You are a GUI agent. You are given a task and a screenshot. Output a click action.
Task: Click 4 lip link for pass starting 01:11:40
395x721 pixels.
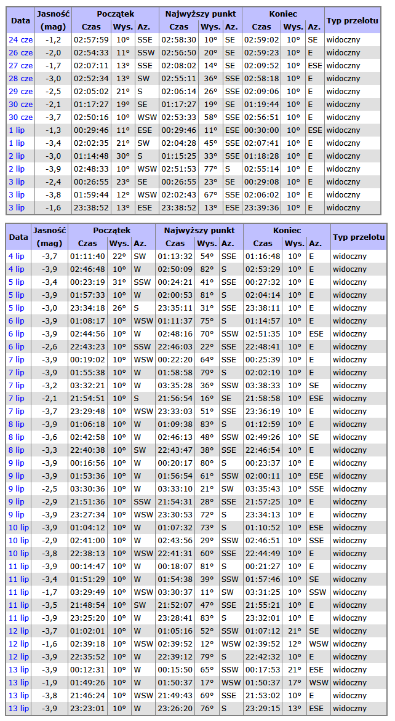tap(17, 256)
